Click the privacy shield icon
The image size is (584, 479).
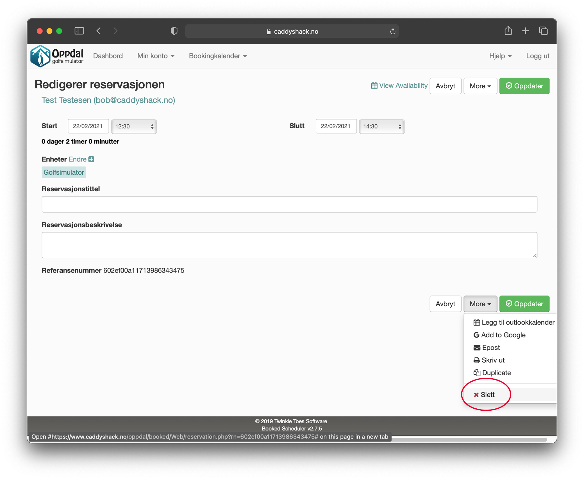[174, 31]
